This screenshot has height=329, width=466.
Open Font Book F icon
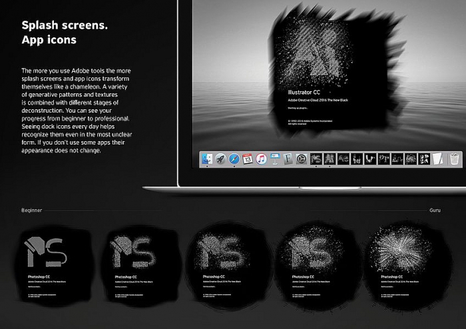(288, 159)
